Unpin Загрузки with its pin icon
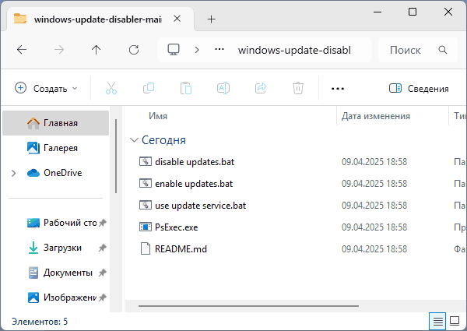The width and height of the screenshot is (467, 331). tap(103, 248)
